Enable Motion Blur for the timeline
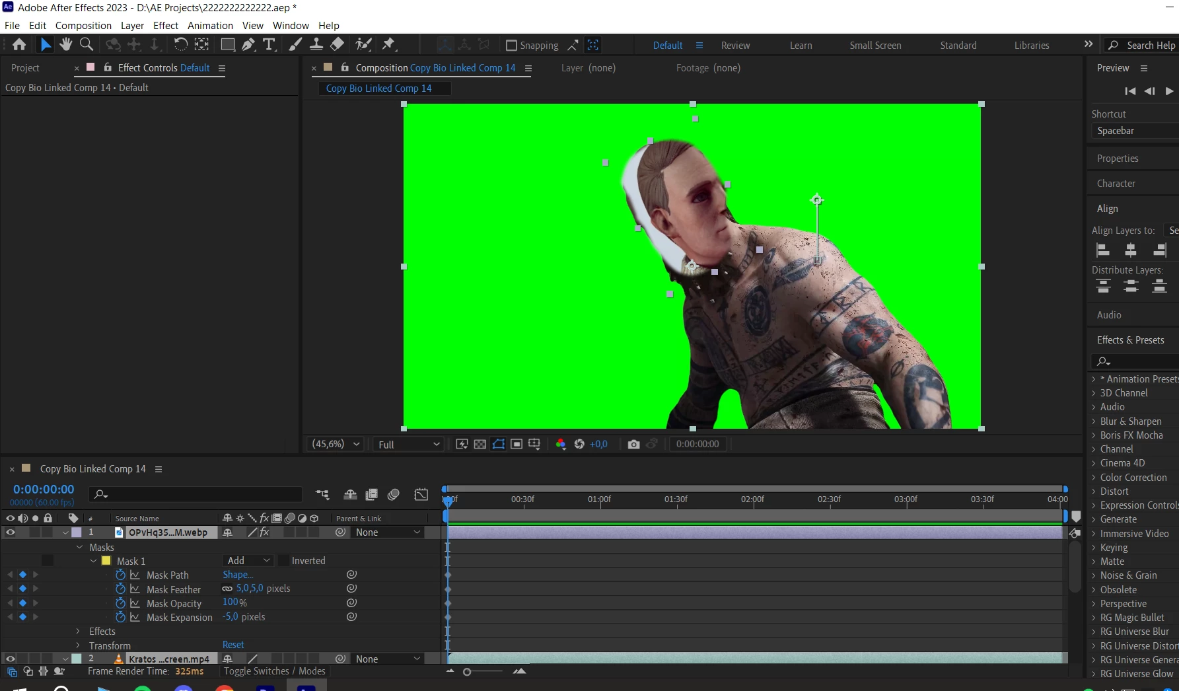The width and height of the screenshot is (1179, 691). [x=394, y=494]
